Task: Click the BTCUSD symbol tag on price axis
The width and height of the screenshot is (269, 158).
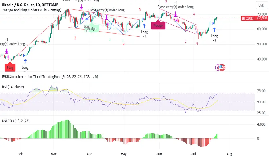Action: 248,18
